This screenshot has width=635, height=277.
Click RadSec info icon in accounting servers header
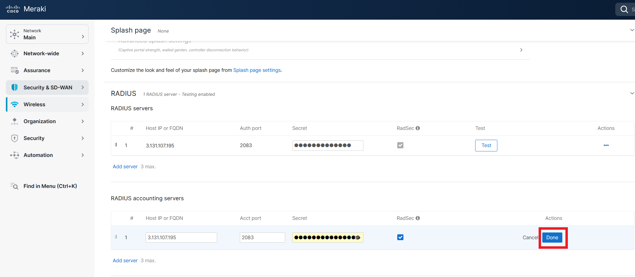click(x=418, y=218)
